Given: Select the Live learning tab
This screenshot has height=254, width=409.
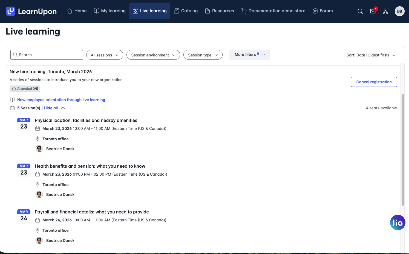Looking at the screenshot, I should [x=149, y=11].
